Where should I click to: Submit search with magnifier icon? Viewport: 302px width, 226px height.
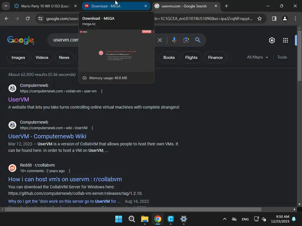click(x=198, y=40)
